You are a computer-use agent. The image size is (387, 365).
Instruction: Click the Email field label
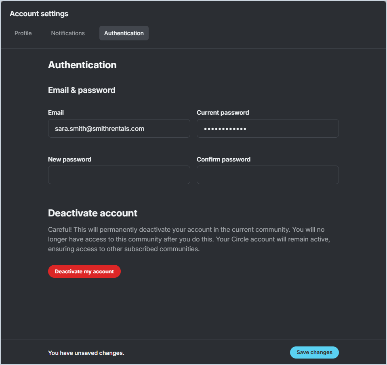coord(56,113)
